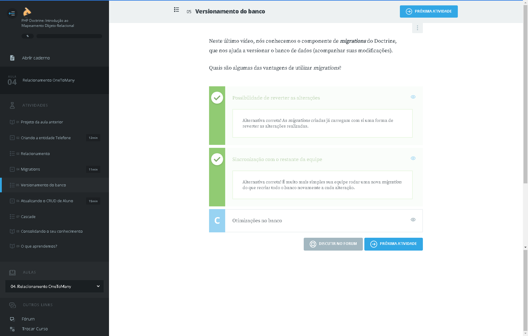Click the Fórum chat icon
This screenshot has width=528, height=336.
[x=12, y=319]
